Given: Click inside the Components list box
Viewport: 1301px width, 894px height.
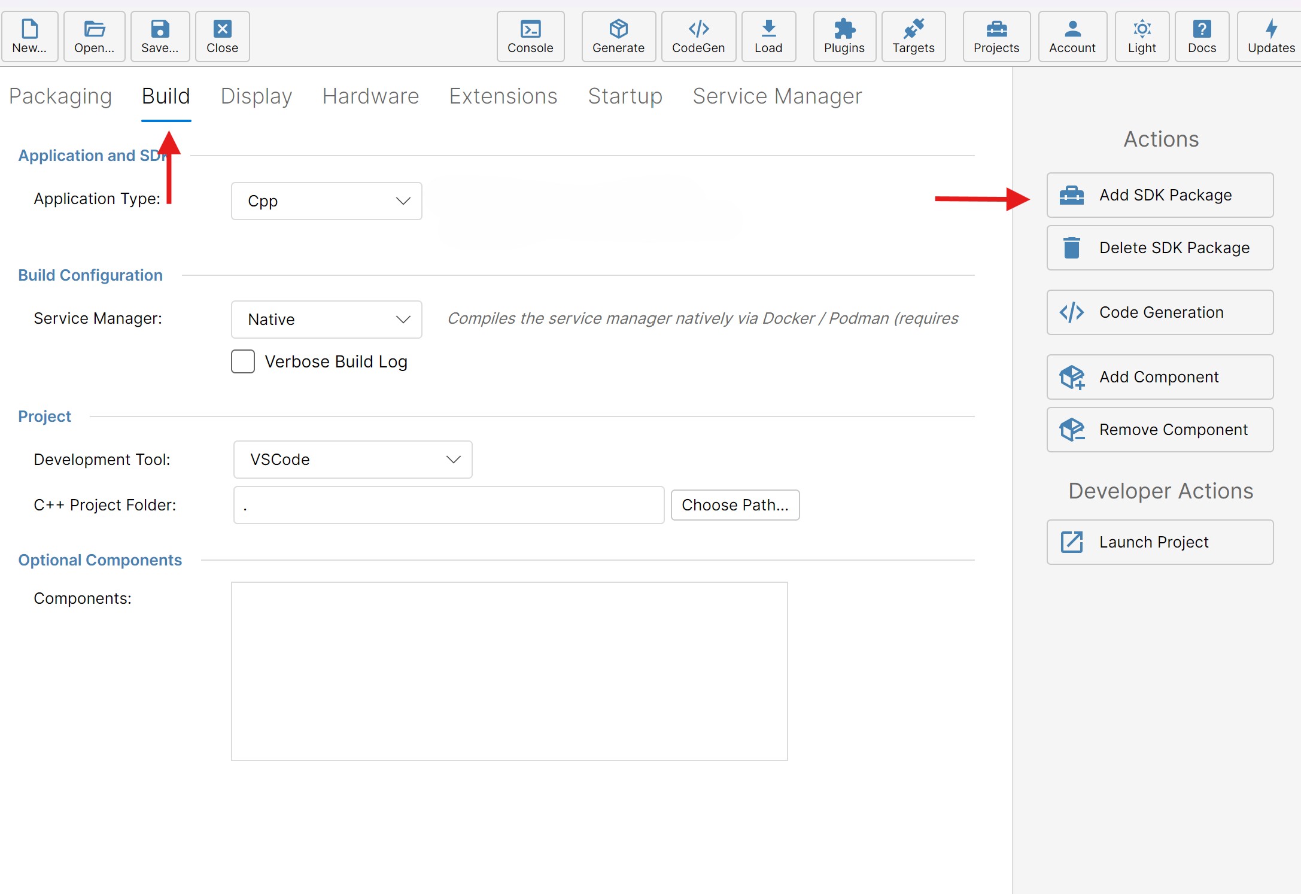Looking at the screenshot, I should pos(509,671).
